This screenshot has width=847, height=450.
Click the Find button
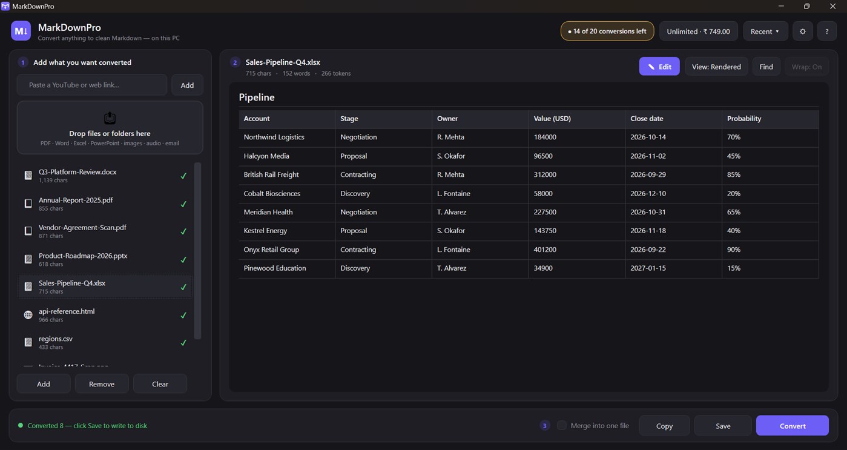[766, 67]
